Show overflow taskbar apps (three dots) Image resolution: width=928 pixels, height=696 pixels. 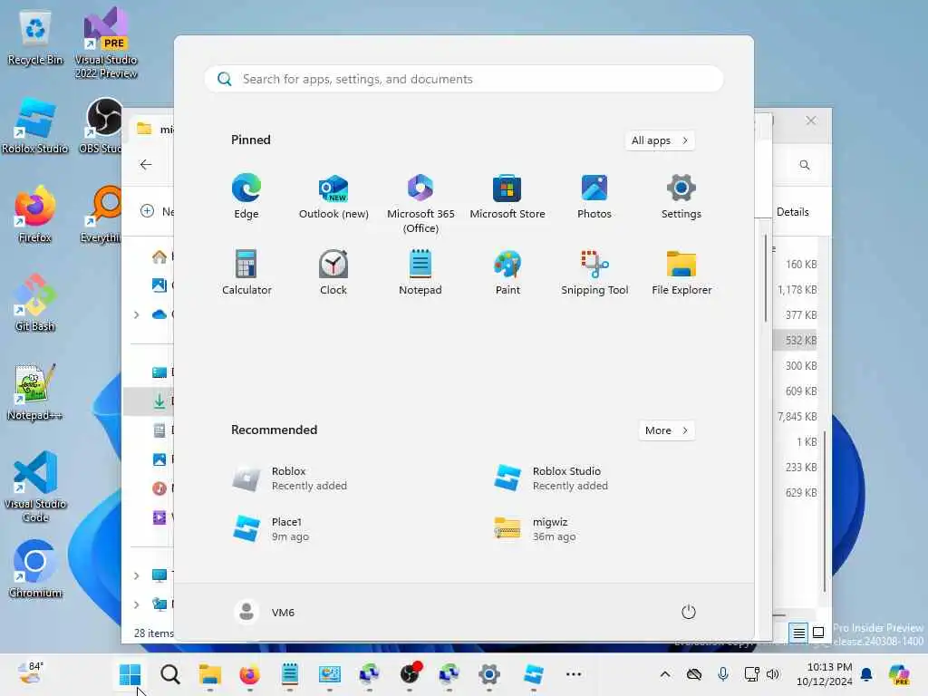tap(574, 674)
